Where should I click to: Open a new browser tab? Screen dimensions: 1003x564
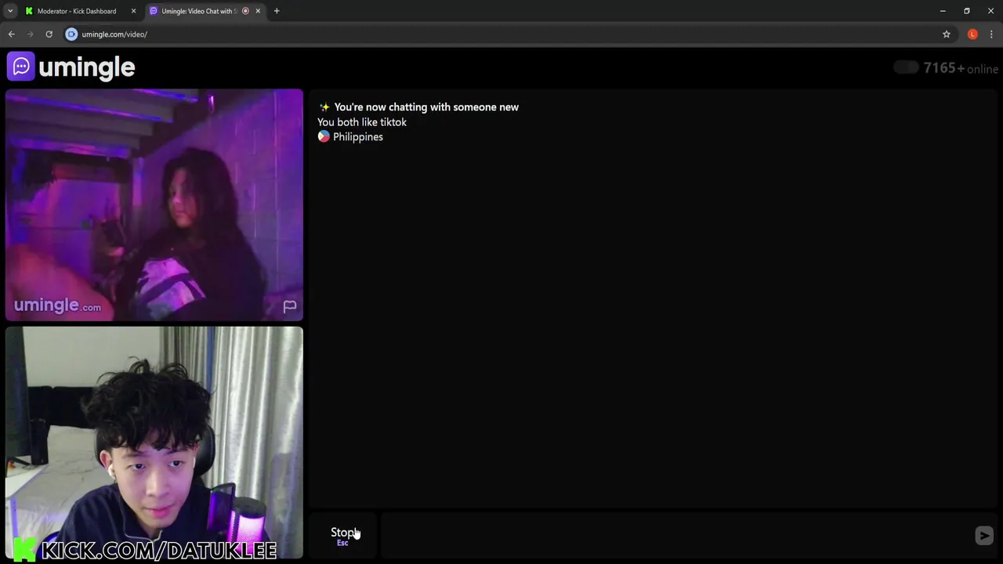coord(277,11)
